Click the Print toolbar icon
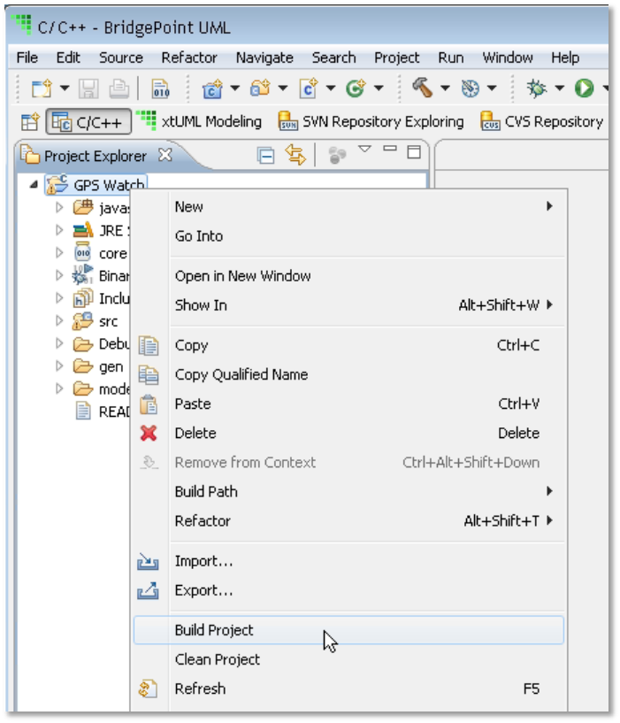 pyautogui.click(x=119, y=88)
